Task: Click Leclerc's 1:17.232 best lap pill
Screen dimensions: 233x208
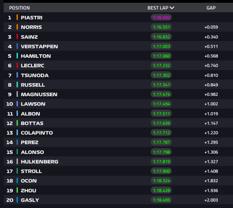Action: click(161, 65)
